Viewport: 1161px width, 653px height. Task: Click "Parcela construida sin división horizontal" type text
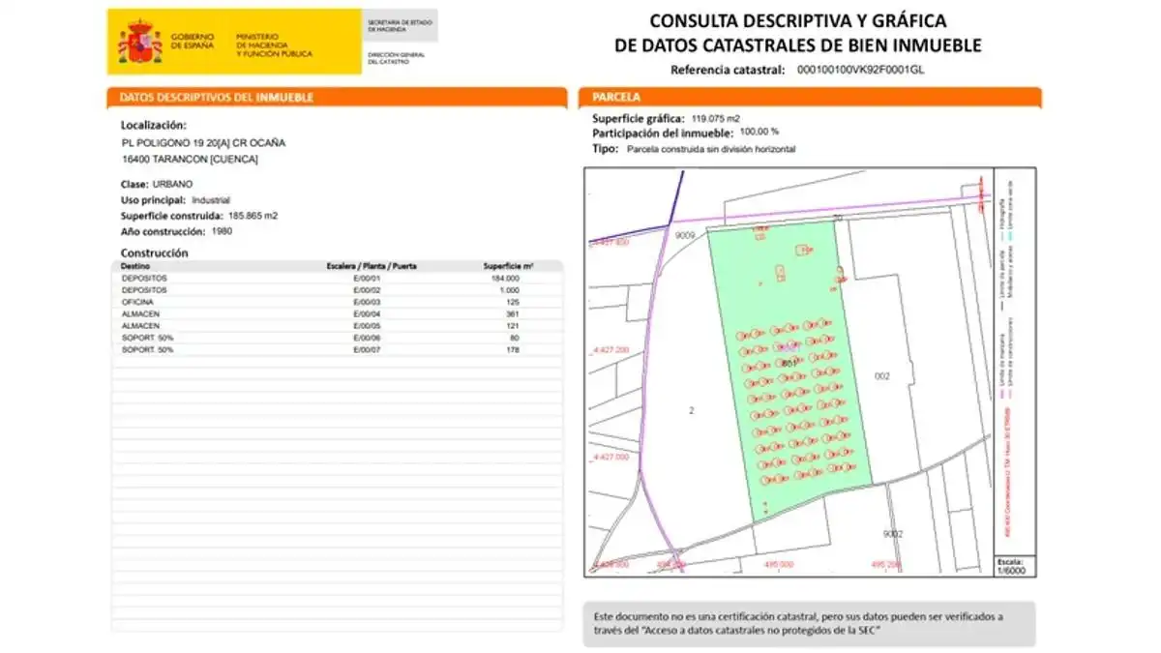(711, 150)
